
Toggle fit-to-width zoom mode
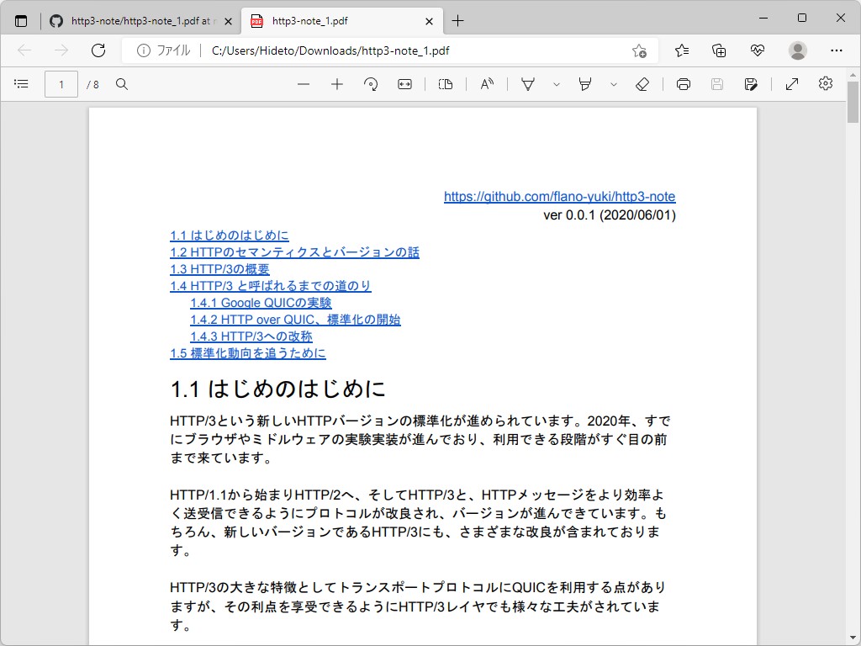point(404,84)
